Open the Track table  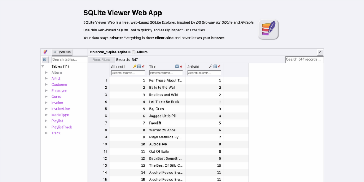pos(56,133)
